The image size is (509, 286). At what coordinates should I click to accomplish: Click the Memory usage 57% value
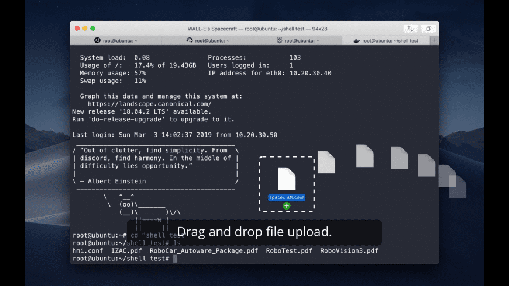(x=140, y=73)
